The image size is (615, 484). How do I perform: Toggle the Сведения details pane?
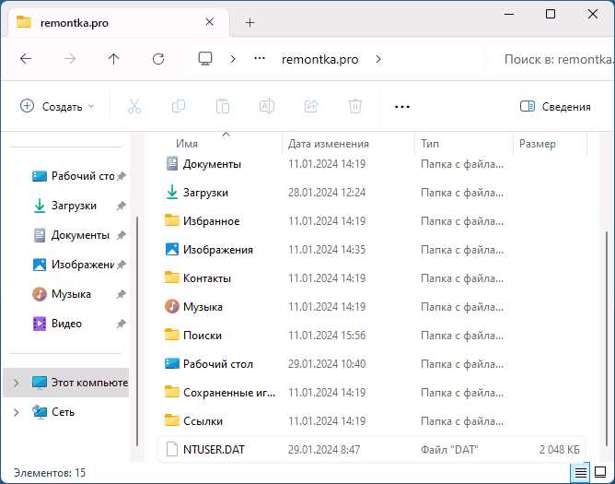coord(555,106)
